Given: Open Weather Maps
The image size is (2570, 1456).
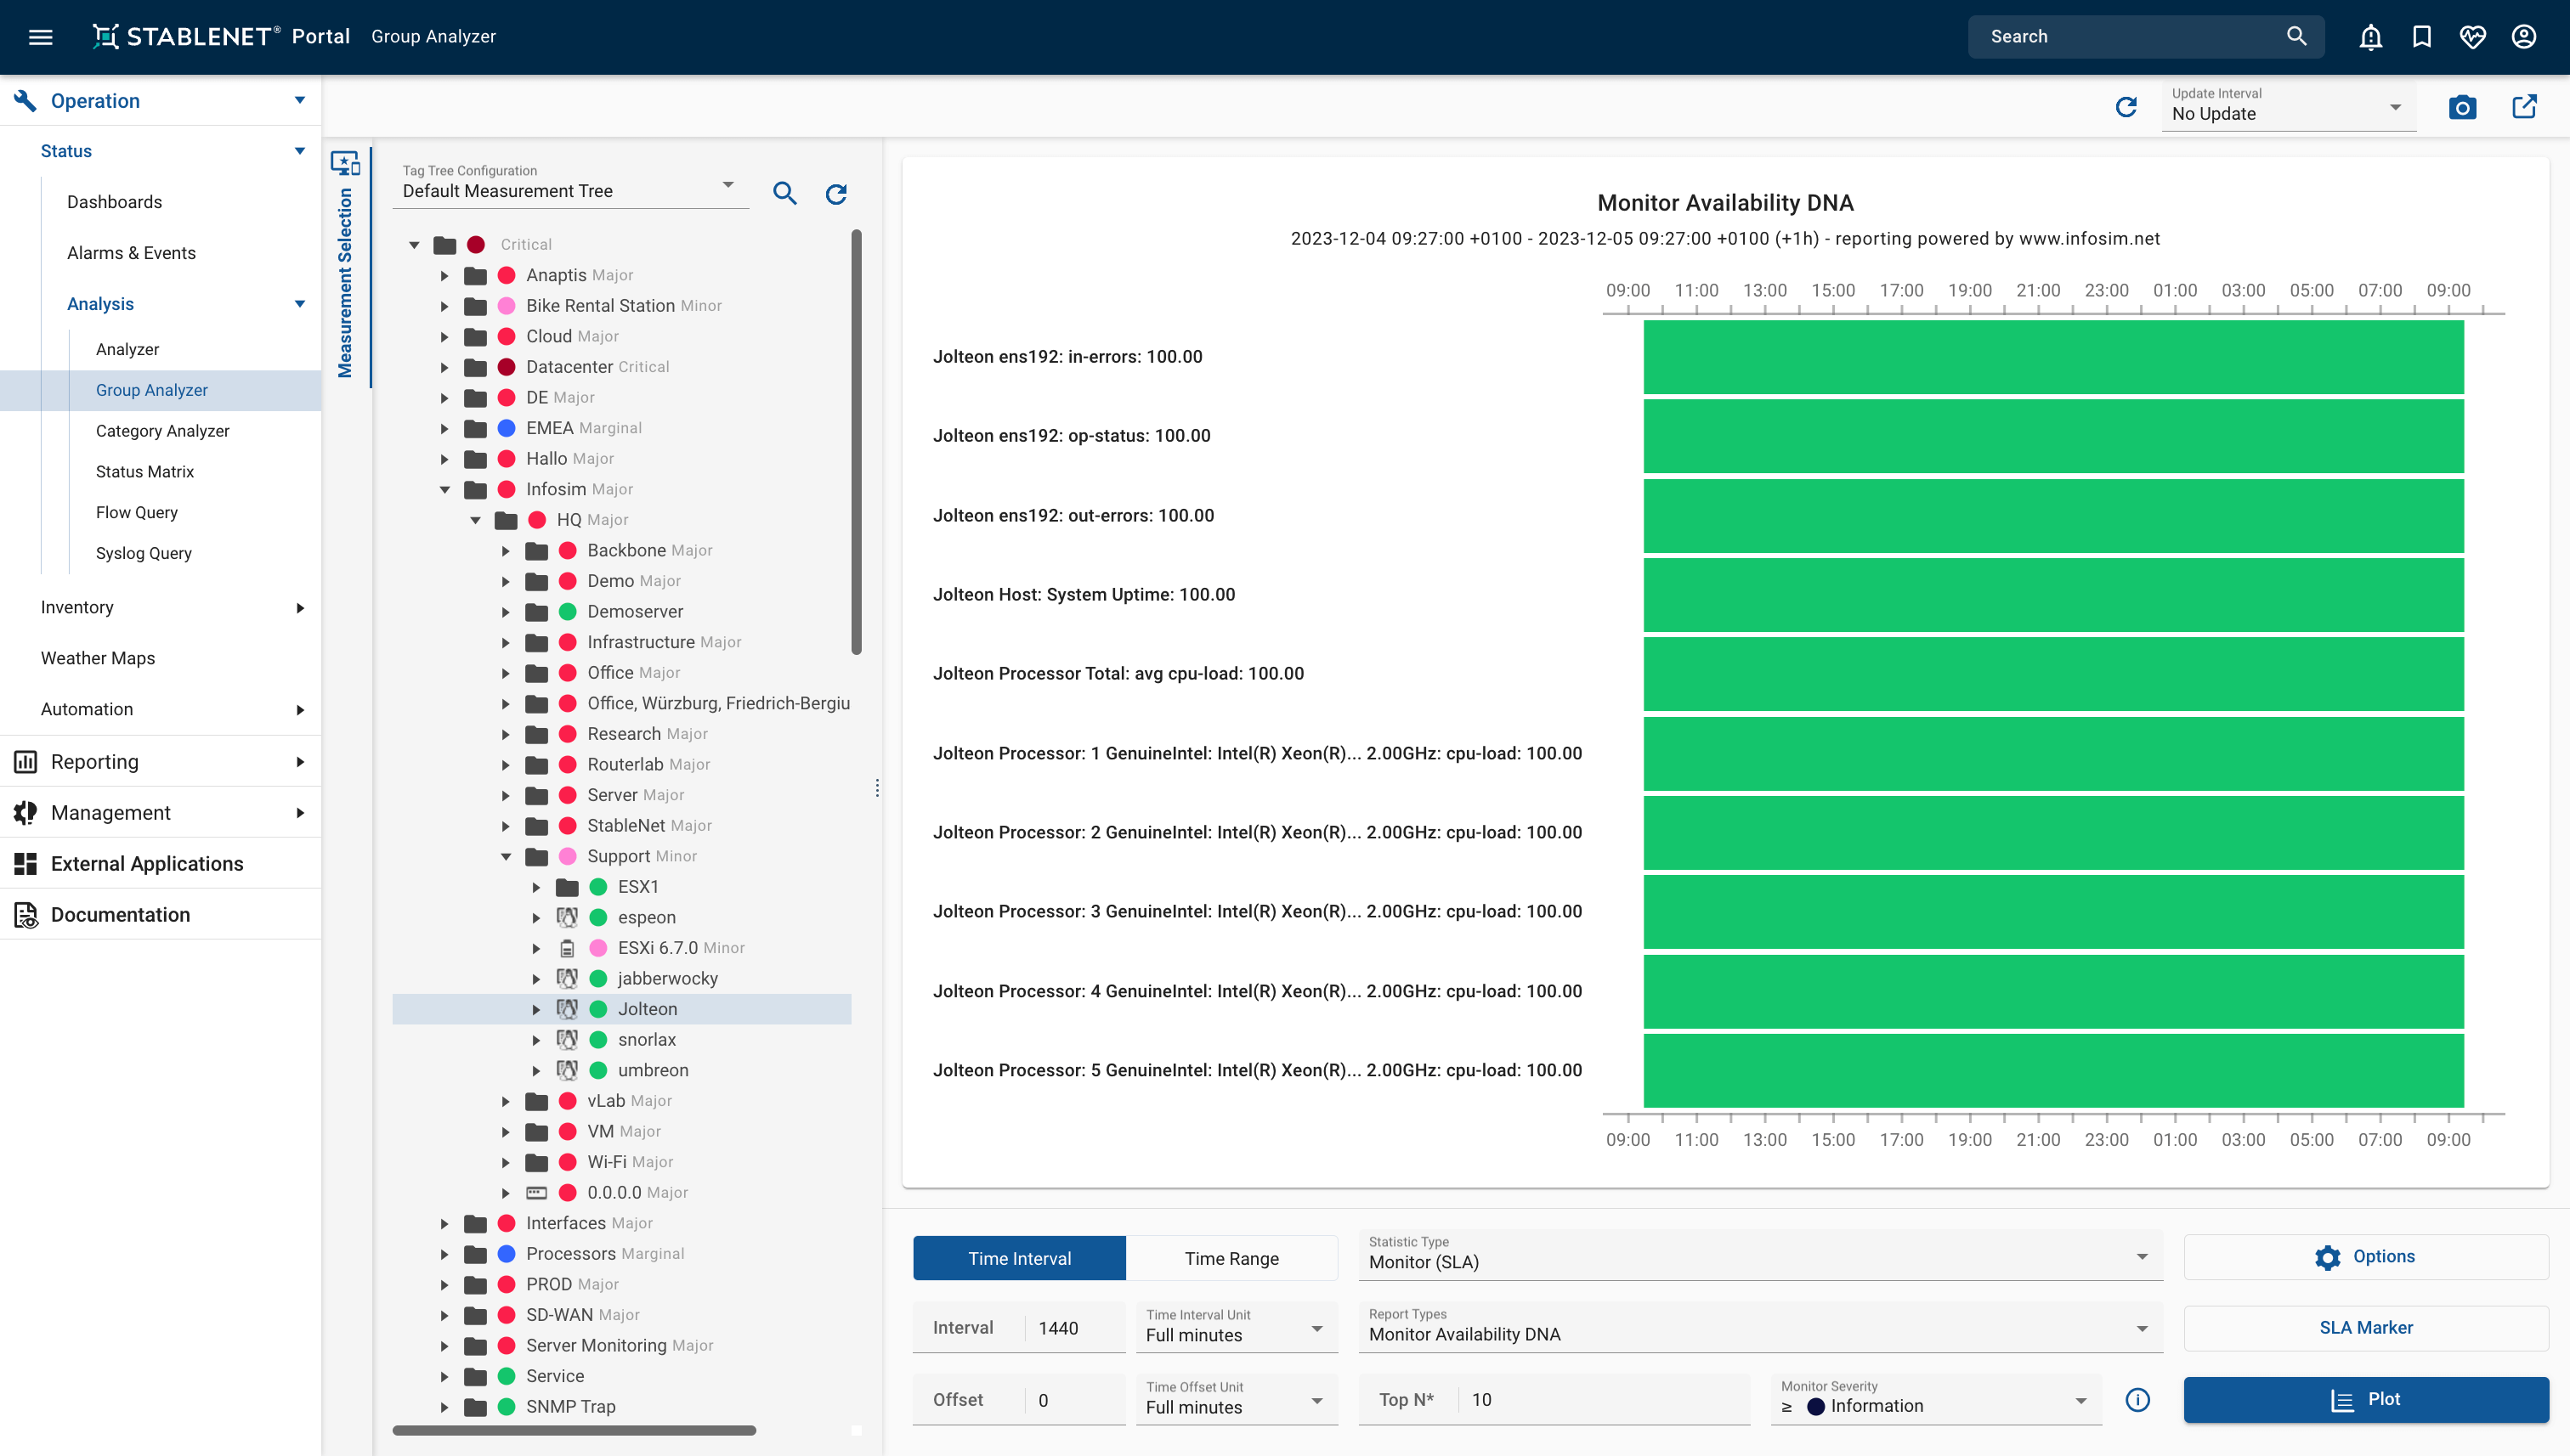Looking at the screenshot, I should [x=98, y=658].
